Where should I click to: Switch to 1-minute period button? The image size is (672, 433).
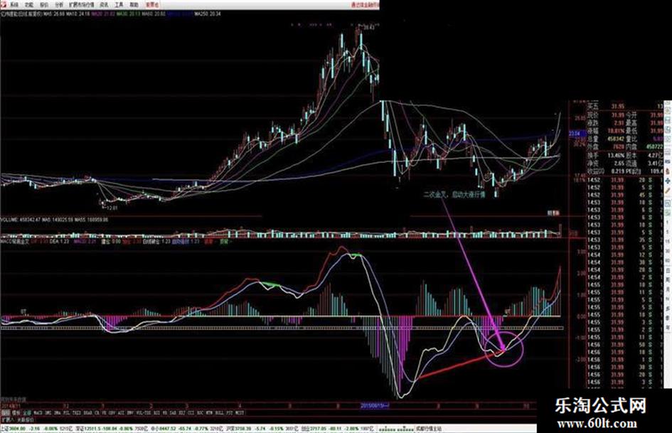(667, 222)
